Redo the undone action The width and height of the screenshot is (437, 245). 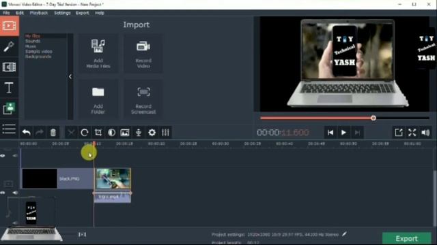[x=40, y=133]
